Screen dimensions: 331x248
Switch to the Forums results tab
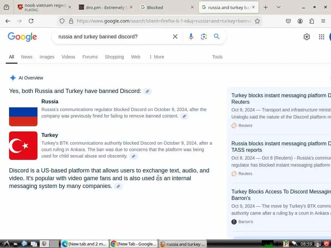(x=90, y=57)
